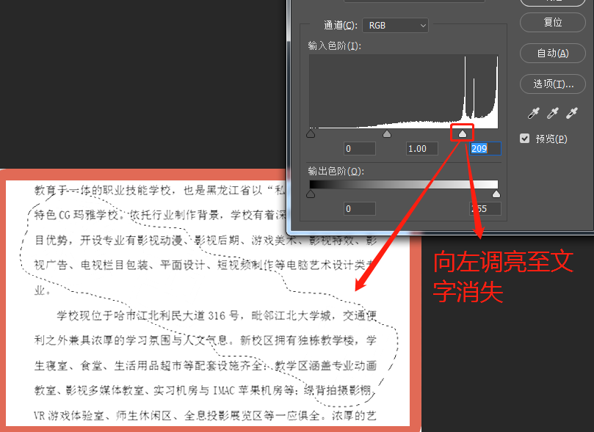This screenshot has width=594, height=432.
Task: Click the input midtone slider handle
Action: coord(387,134)
